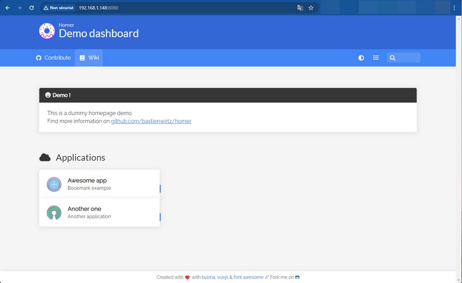Click the smiley icon in Demo header
This screenshot has height=283, width=462.
click(x=48, y=95)
